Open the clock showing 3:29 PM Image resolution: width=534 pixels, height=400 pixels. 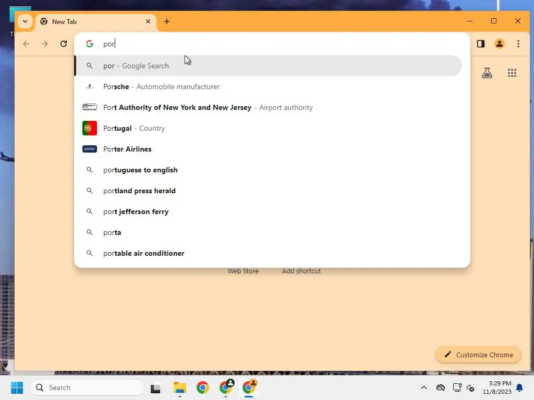pos(496,387)
